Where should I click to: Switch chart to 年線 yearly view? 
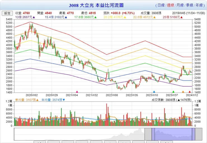point(199,5)
